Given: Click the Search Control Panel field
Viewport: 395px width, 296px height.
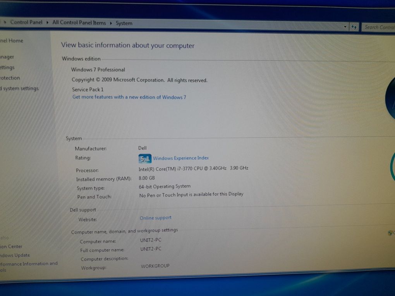Looking at the screenshot, I should coord(379,27).
